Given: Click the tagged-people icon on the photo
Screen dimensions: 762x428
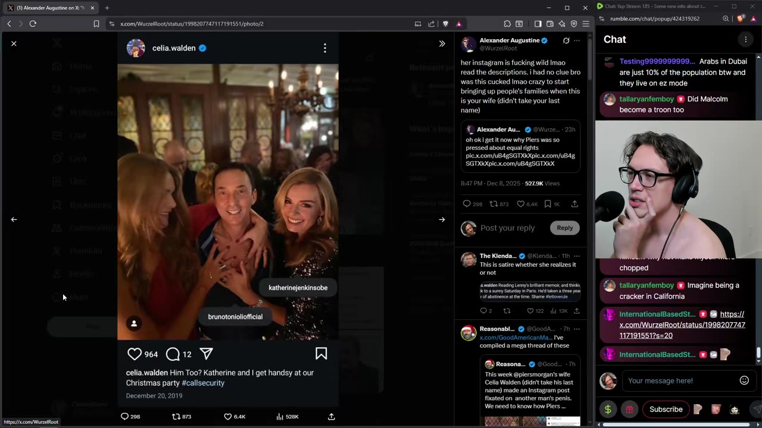Looking at the screenshot, I should pyautogui.click(x=134, y=323).
